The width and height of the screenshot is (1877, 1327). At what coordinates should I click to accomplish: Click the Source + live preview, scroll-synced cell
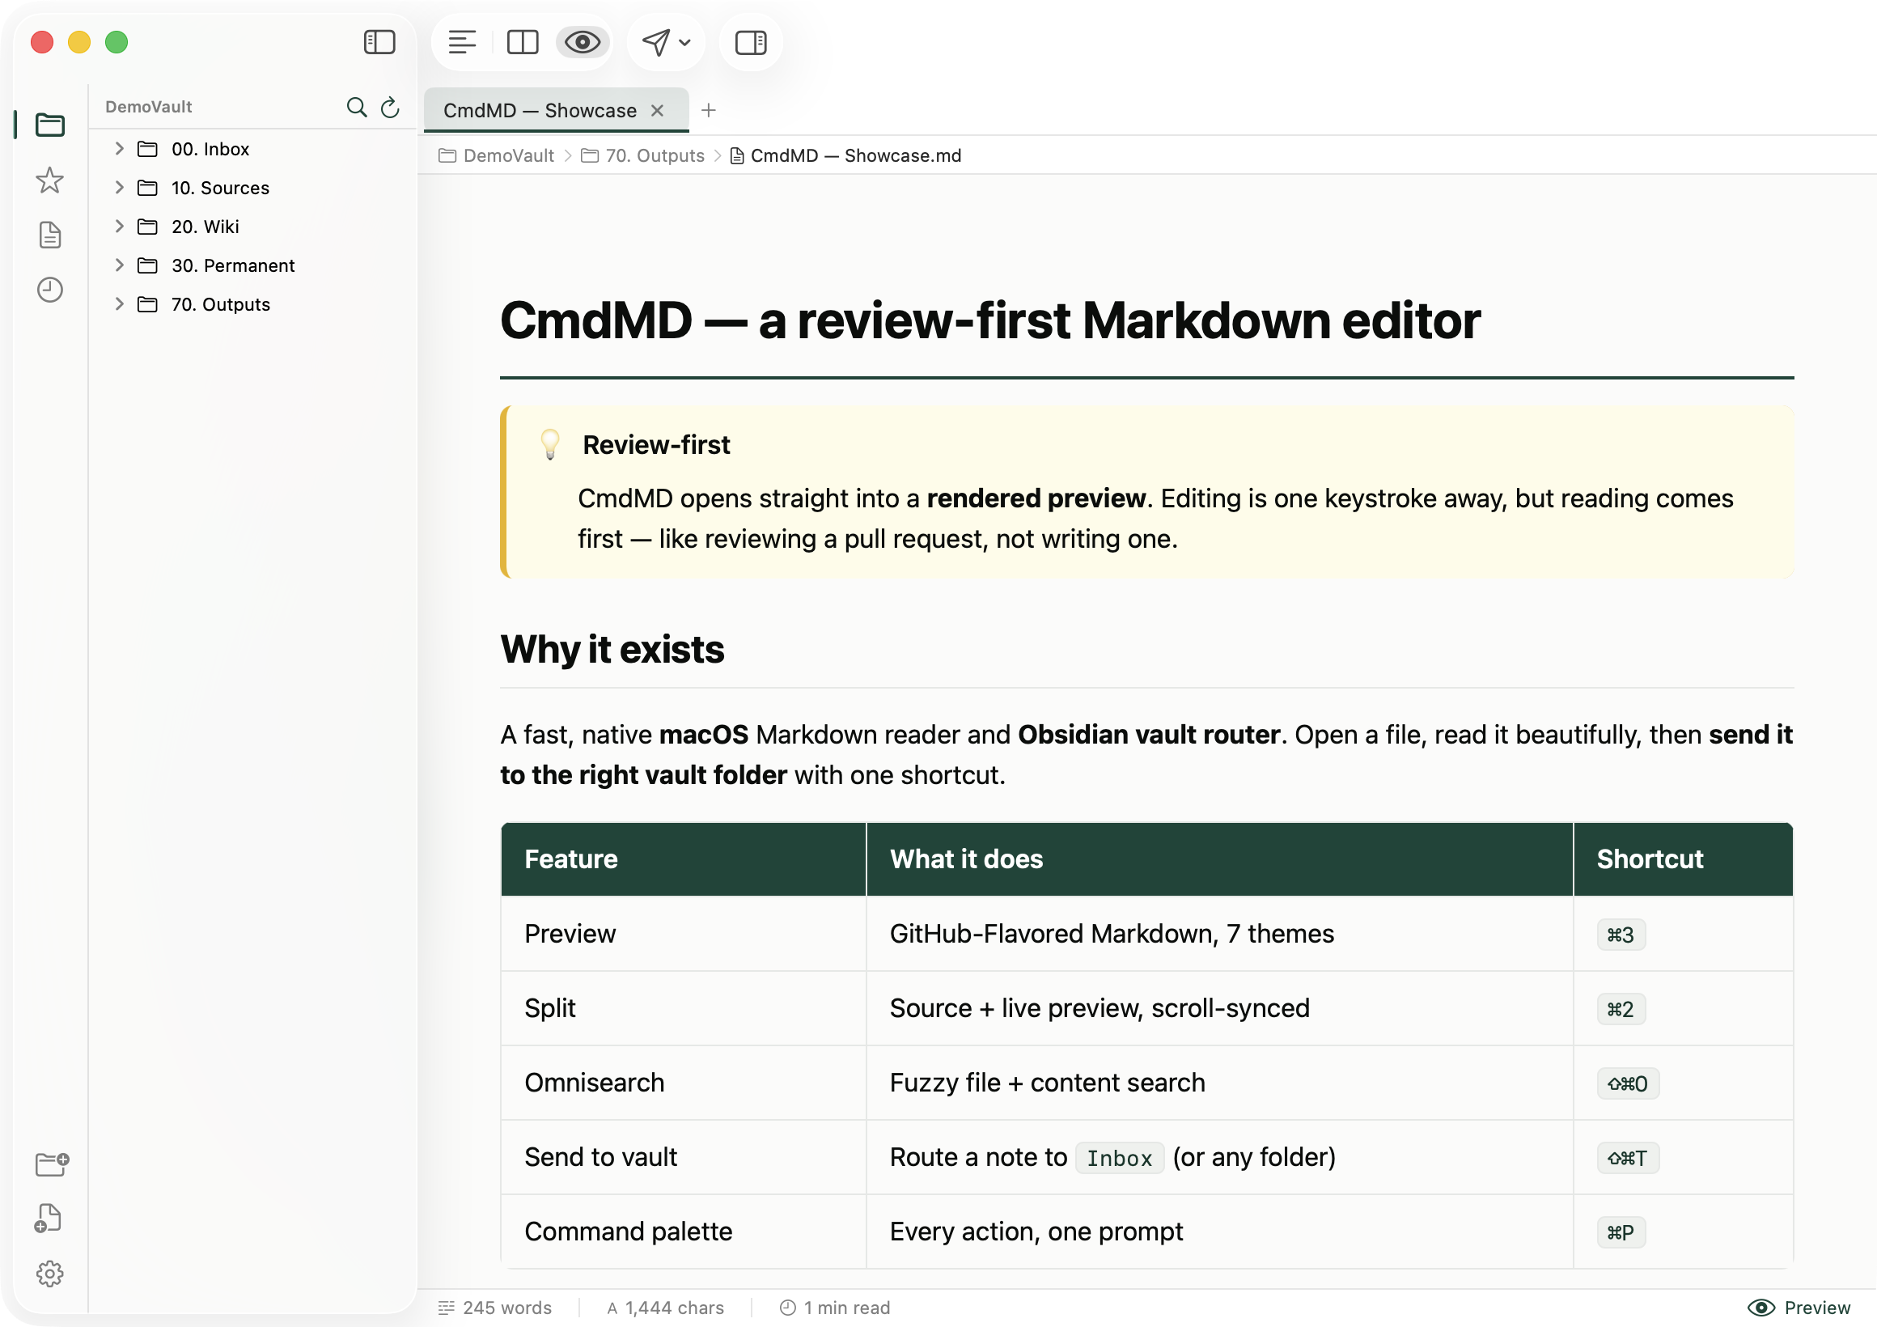(x=1220, y=1008)
